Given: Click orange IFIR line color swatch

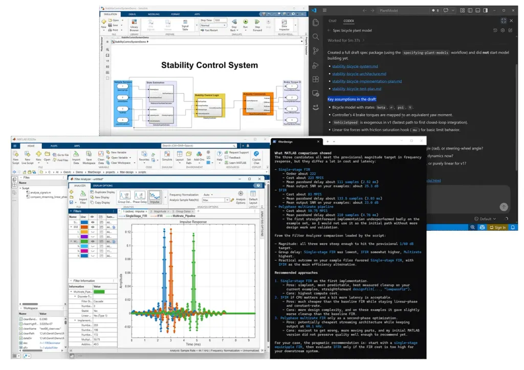Looking at the screenshot, I should 84,227.
